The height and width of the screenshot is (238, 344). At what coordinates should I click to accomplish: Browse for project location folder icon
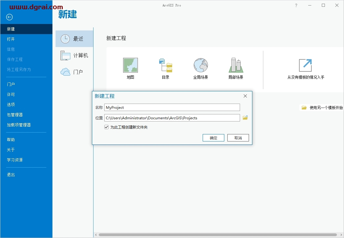(x=245, y=118)
